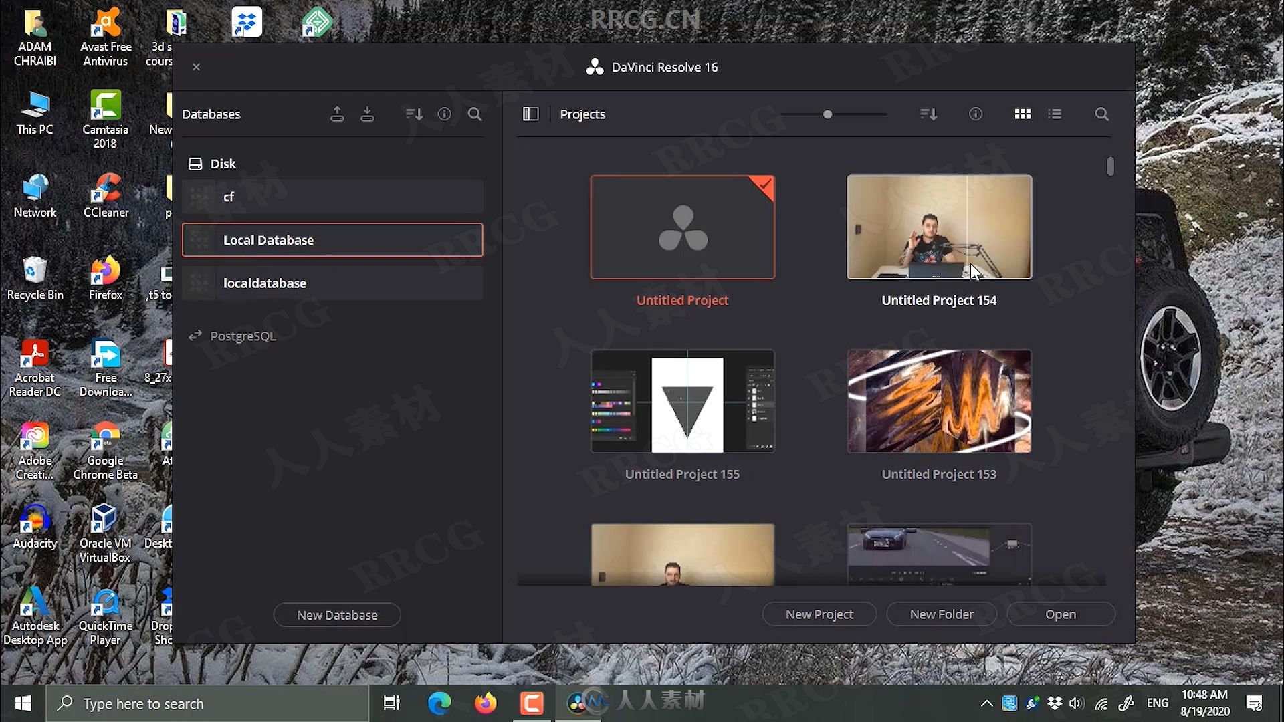
Task: Open the CCleaner desktop icon
Action: [106, 196]
